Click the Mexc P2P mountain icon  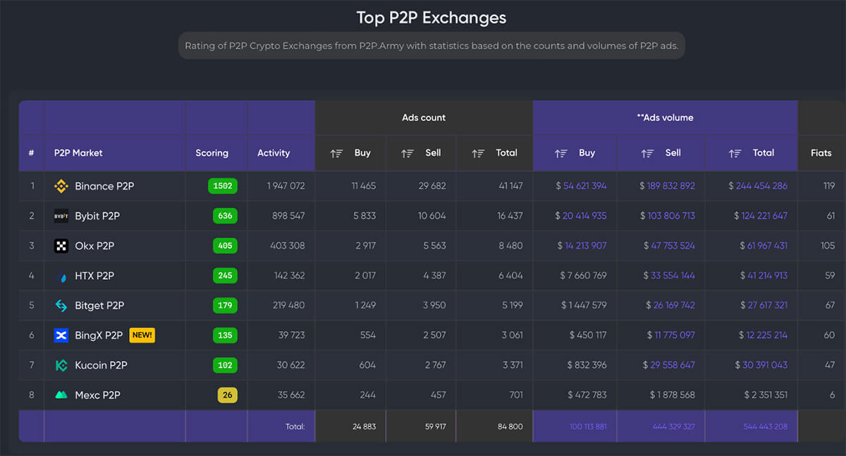tap(61, 395)
